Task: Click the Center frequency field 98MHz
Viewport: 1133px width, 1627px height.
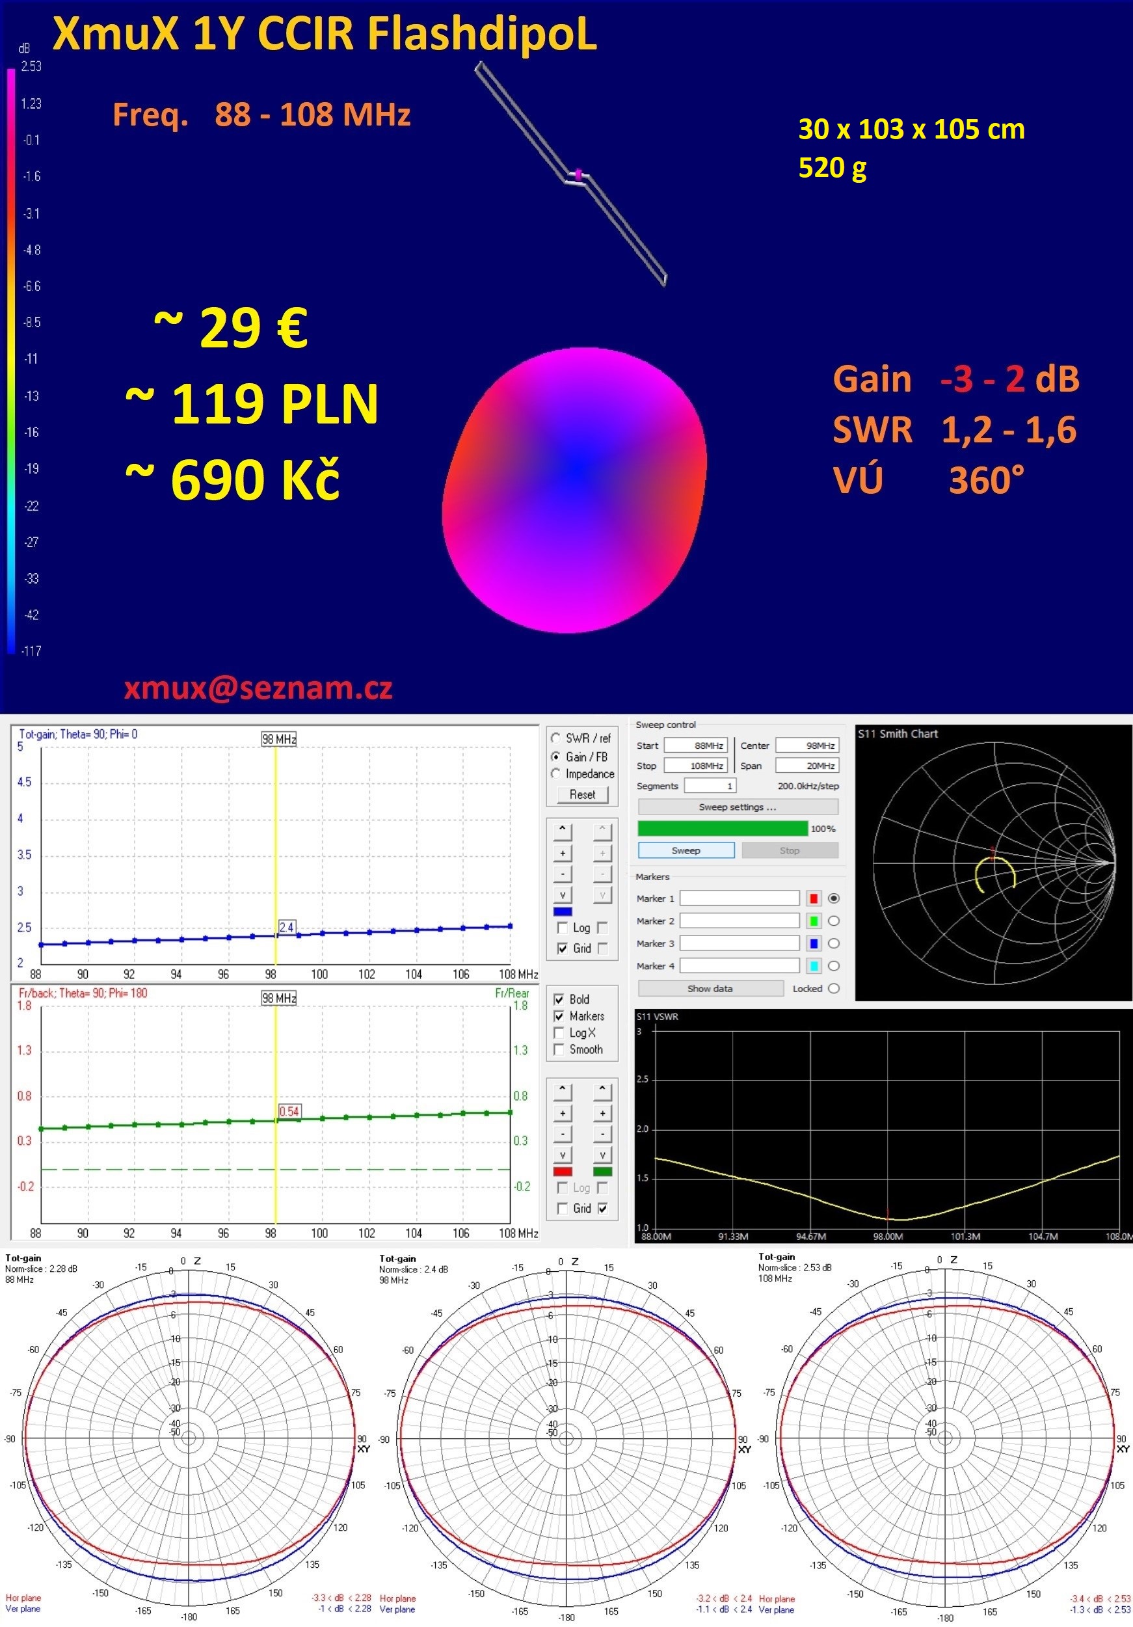Action: pyautogui.click(x=807, y=746)
